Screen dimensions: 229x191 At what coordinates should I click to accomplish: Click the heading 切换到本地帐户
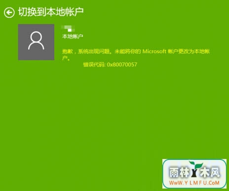(x=51, y=12)
